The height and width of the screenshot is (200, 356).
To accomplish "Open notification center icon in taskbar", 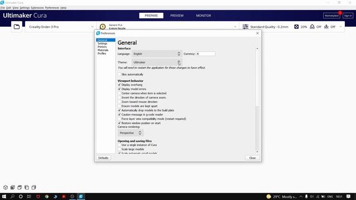I will point(349,197).
